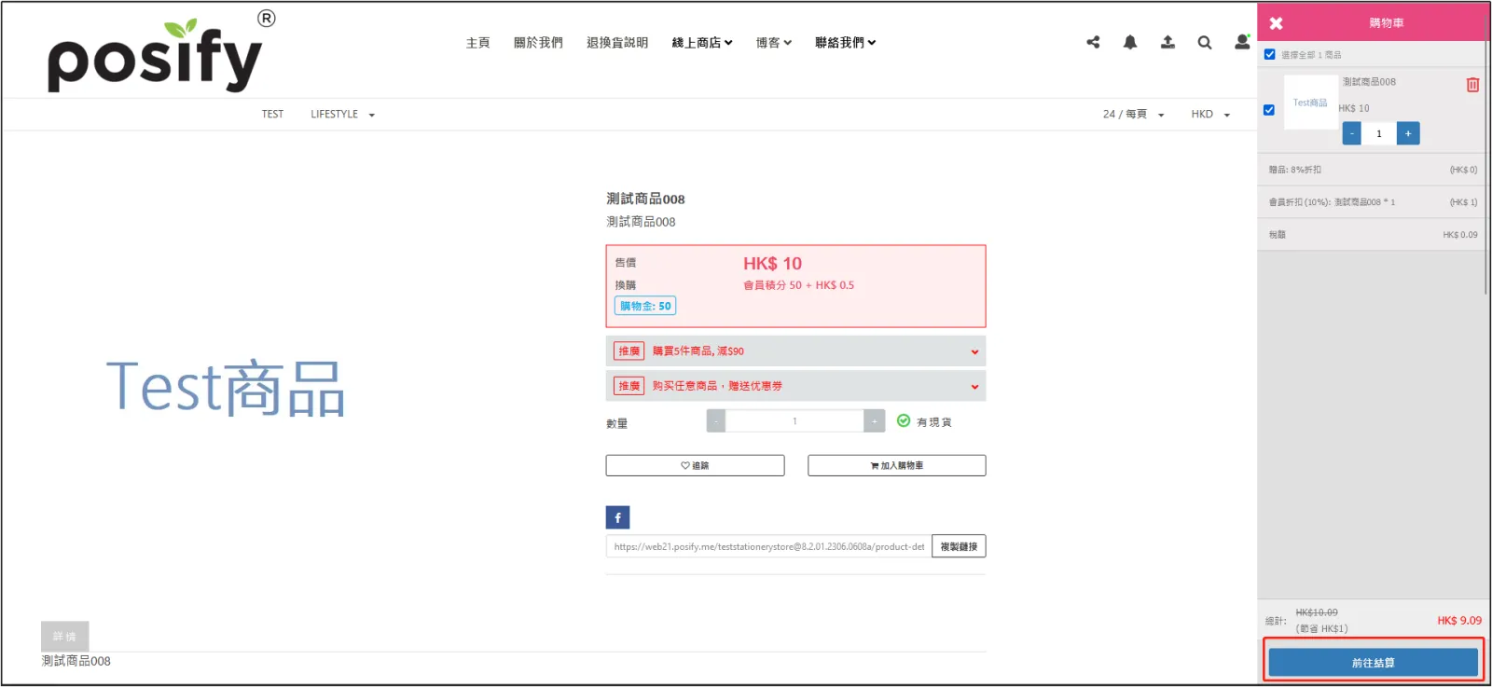Click the product URL input field
The image size is (1492, 687).
[768, 546]
